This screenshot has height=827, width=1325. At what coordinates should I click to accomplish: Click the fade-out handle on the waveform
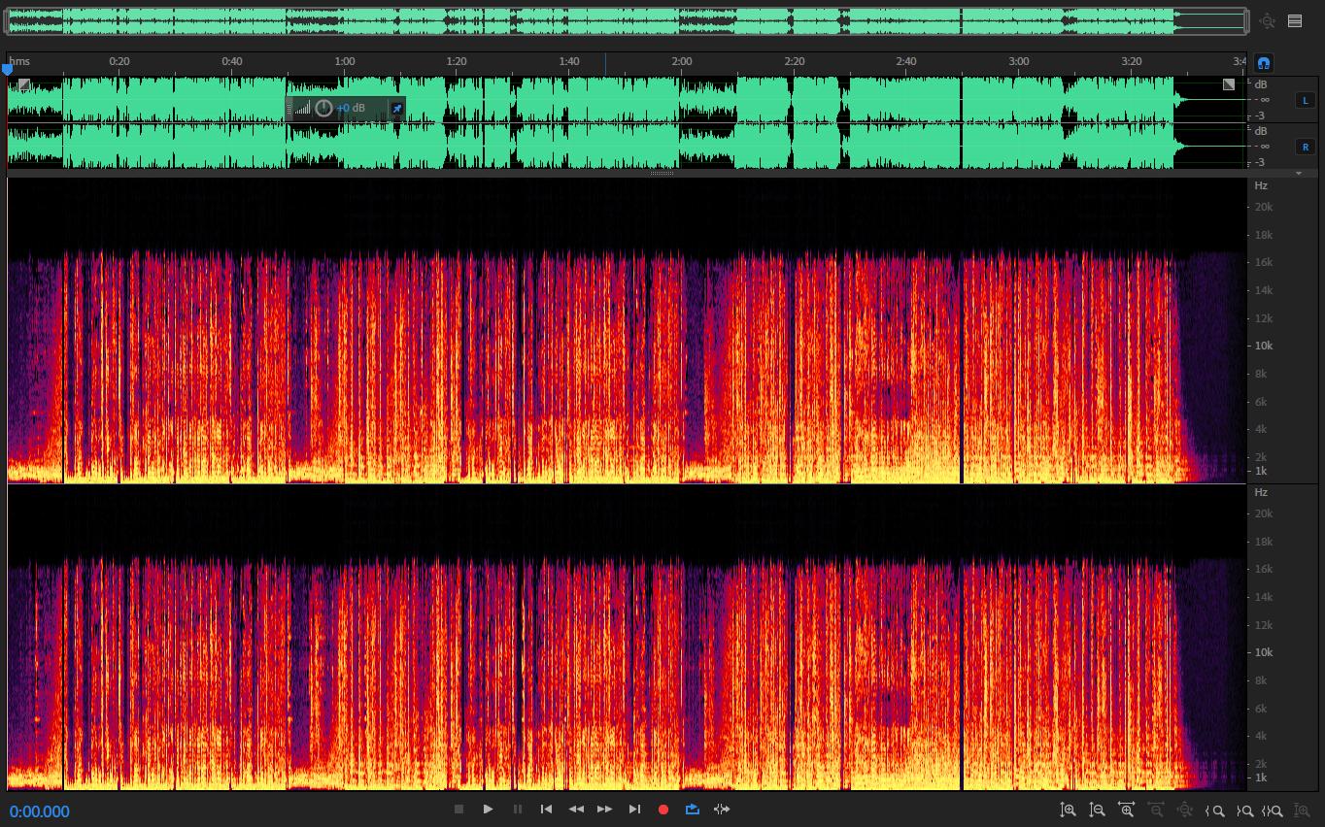coord(1229,85)
